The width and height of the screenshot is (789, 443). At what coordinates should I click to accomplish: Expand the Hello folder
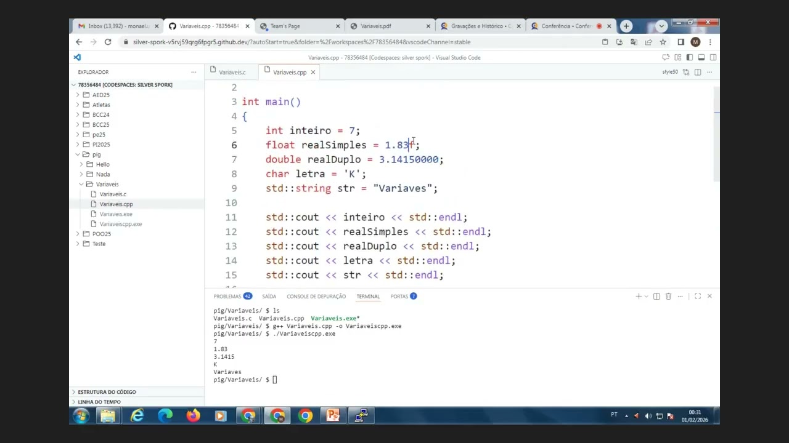click(x=102, y=164)
